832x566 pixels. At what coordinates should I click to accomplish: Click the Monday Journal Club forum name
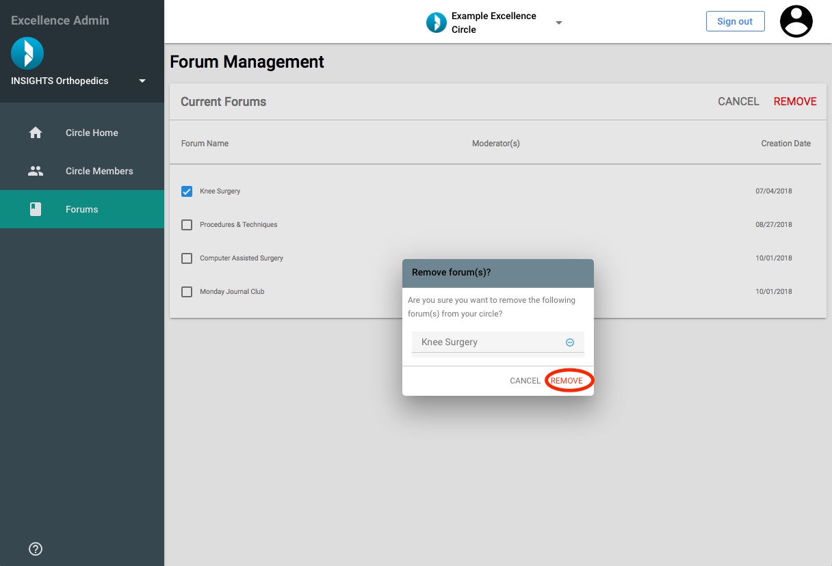tap(232, 292)
